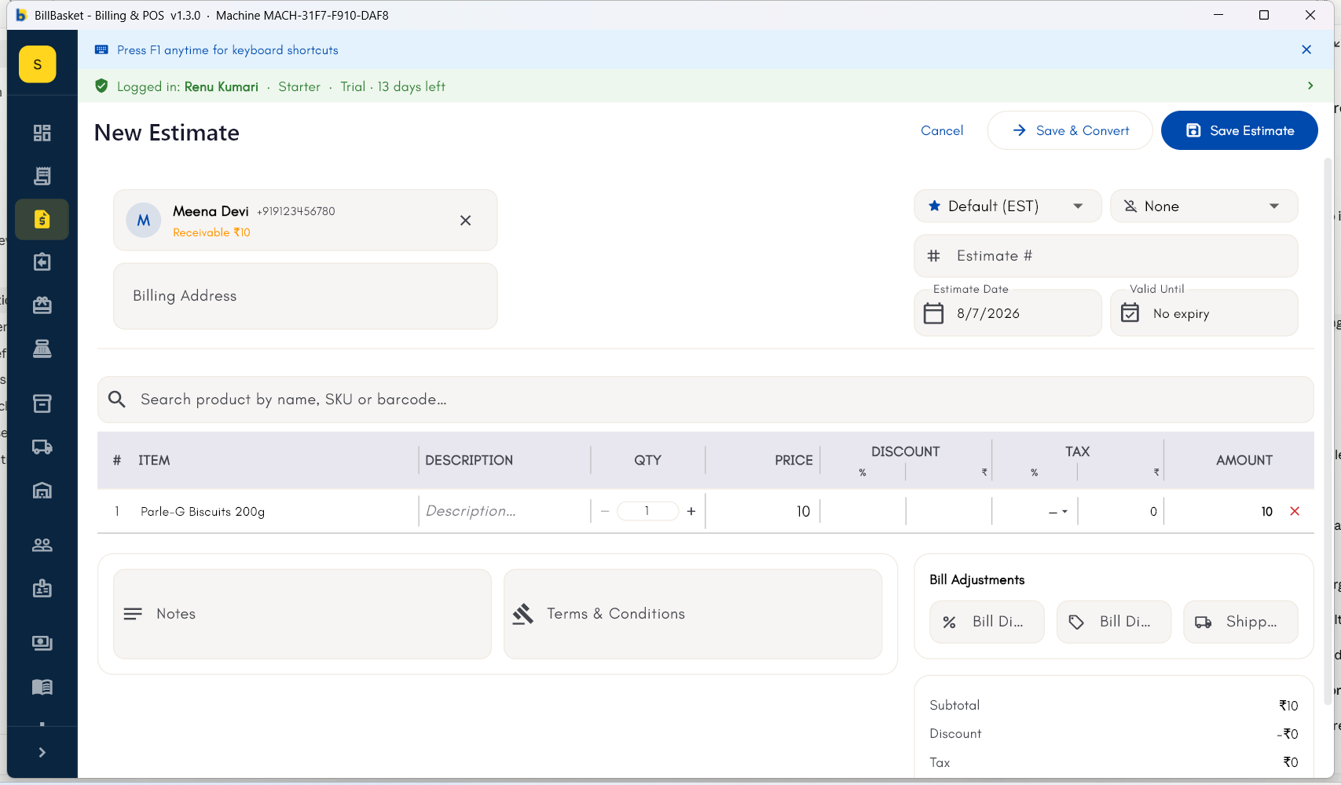
Task: Open the ledger book icon in sidebar
Action: point(42,687)
